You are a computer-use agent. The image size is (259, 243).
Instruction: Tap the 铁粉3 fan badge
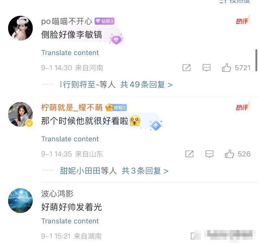pos(116,108)
